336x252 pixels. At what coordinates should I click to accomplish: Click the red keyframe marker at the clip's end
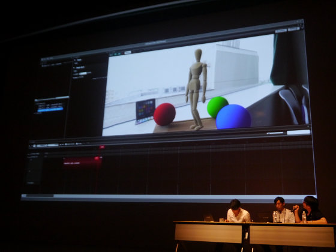97,158
